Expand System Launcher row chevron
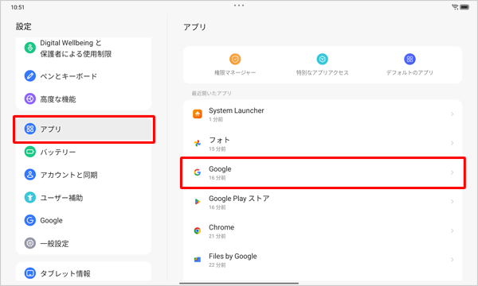 point(452,114)
